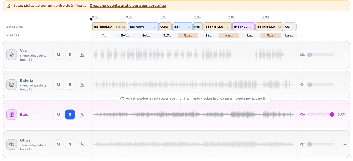
Task: Download the Bajo track stem
Action: coord(82,115)
